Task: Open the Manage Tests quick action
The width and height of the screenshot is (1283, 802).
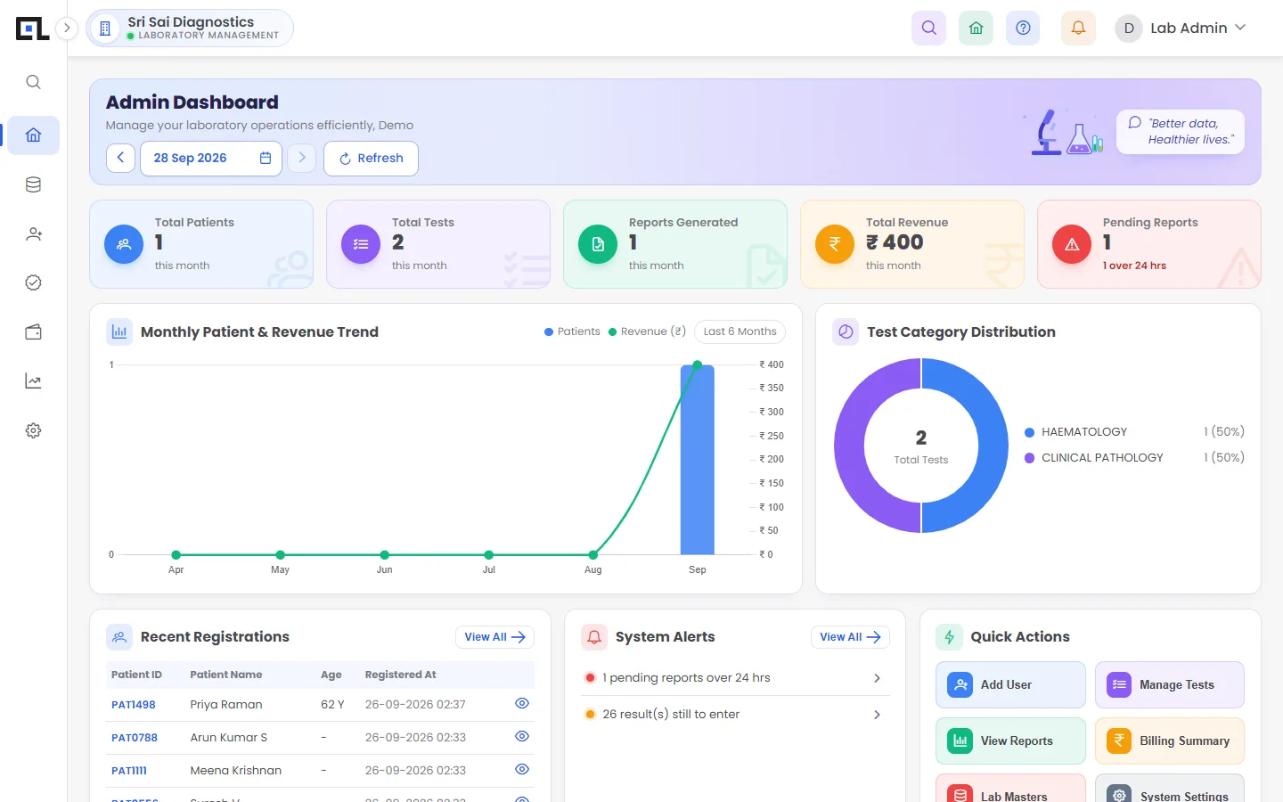Action: pyautogui.click(x=1169, y=684)
